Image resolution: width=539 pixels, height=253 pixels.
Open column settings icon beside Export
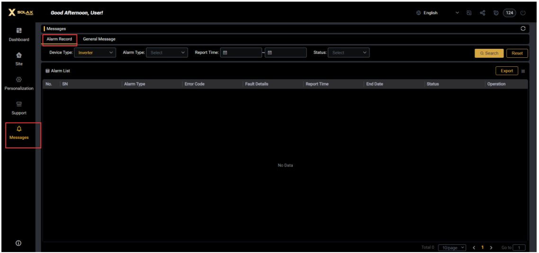click(x=523, y=71)
